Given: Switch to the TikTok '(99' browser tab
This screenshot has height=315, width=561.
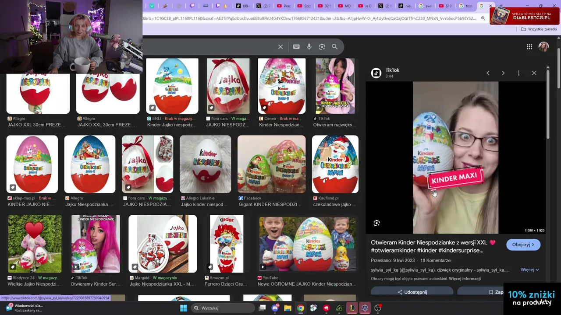Looking at the screenshot, I should (242, 6).
